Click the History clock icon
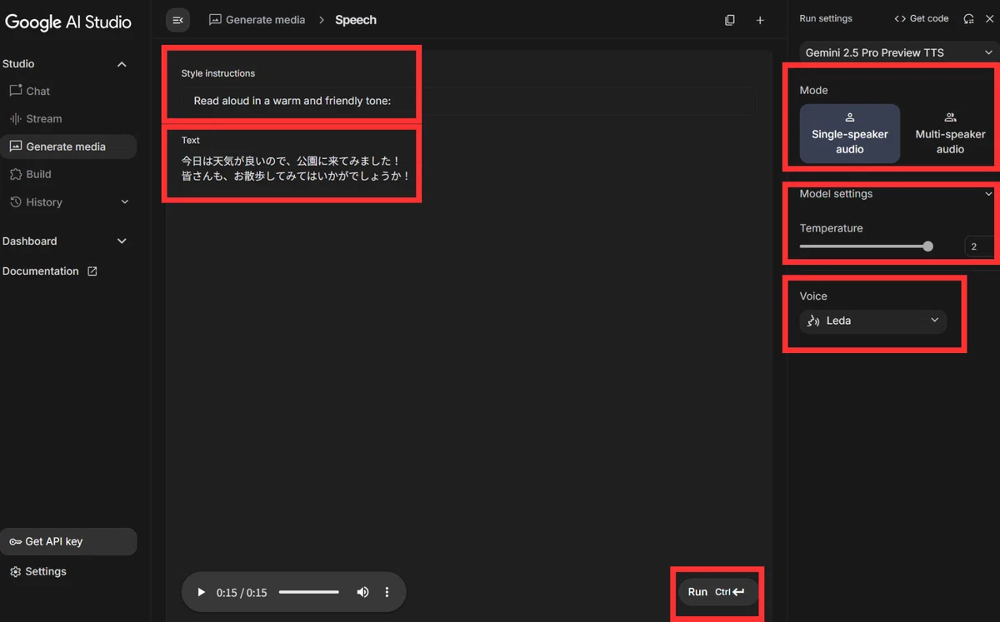The image size is (1000, 622). (15, 202)
